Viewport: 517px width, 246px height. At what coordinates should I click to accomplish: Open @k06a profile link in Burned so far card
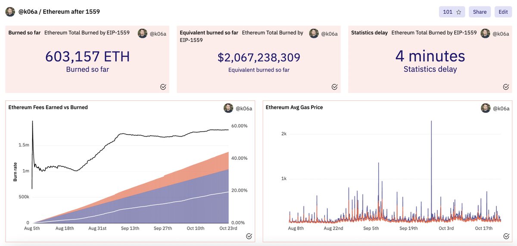(158, 34)
